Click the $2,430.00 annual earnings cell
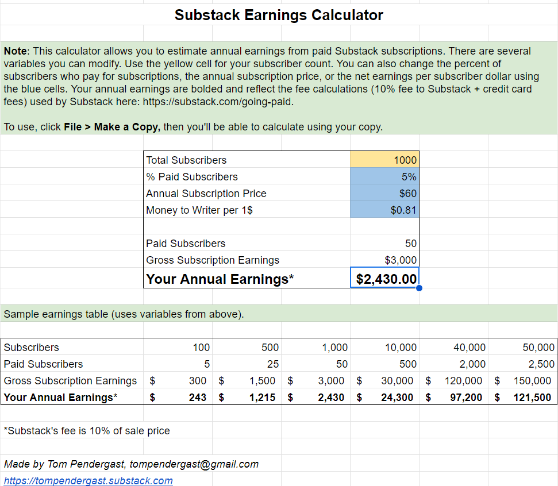 [x=384, y=277]
